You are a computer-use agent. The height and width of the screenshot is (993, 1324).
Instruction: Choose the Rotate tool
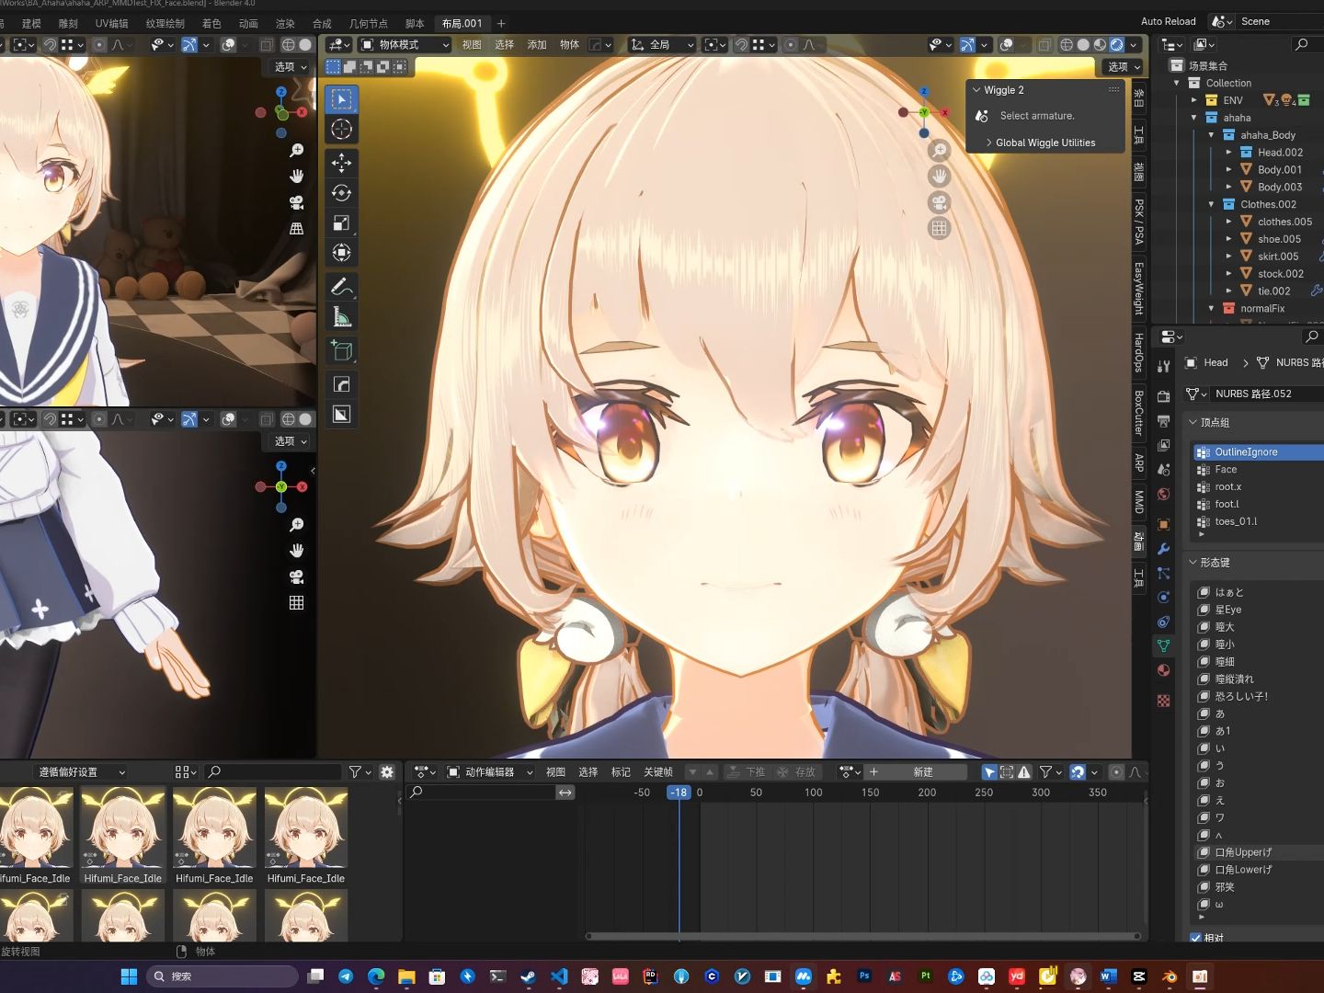tap(341, 193)
